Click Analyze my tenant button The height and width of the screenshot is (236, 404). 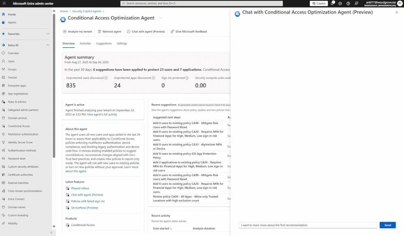coord(78,32)
